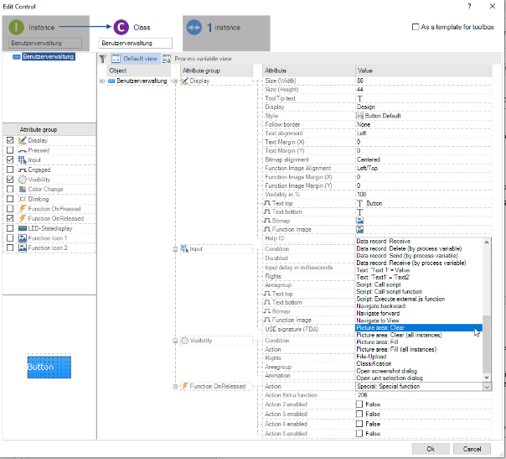Enable the Action 5 enabled checkbox
Screen dimensions: 506x459
click(x=359, y=434)
